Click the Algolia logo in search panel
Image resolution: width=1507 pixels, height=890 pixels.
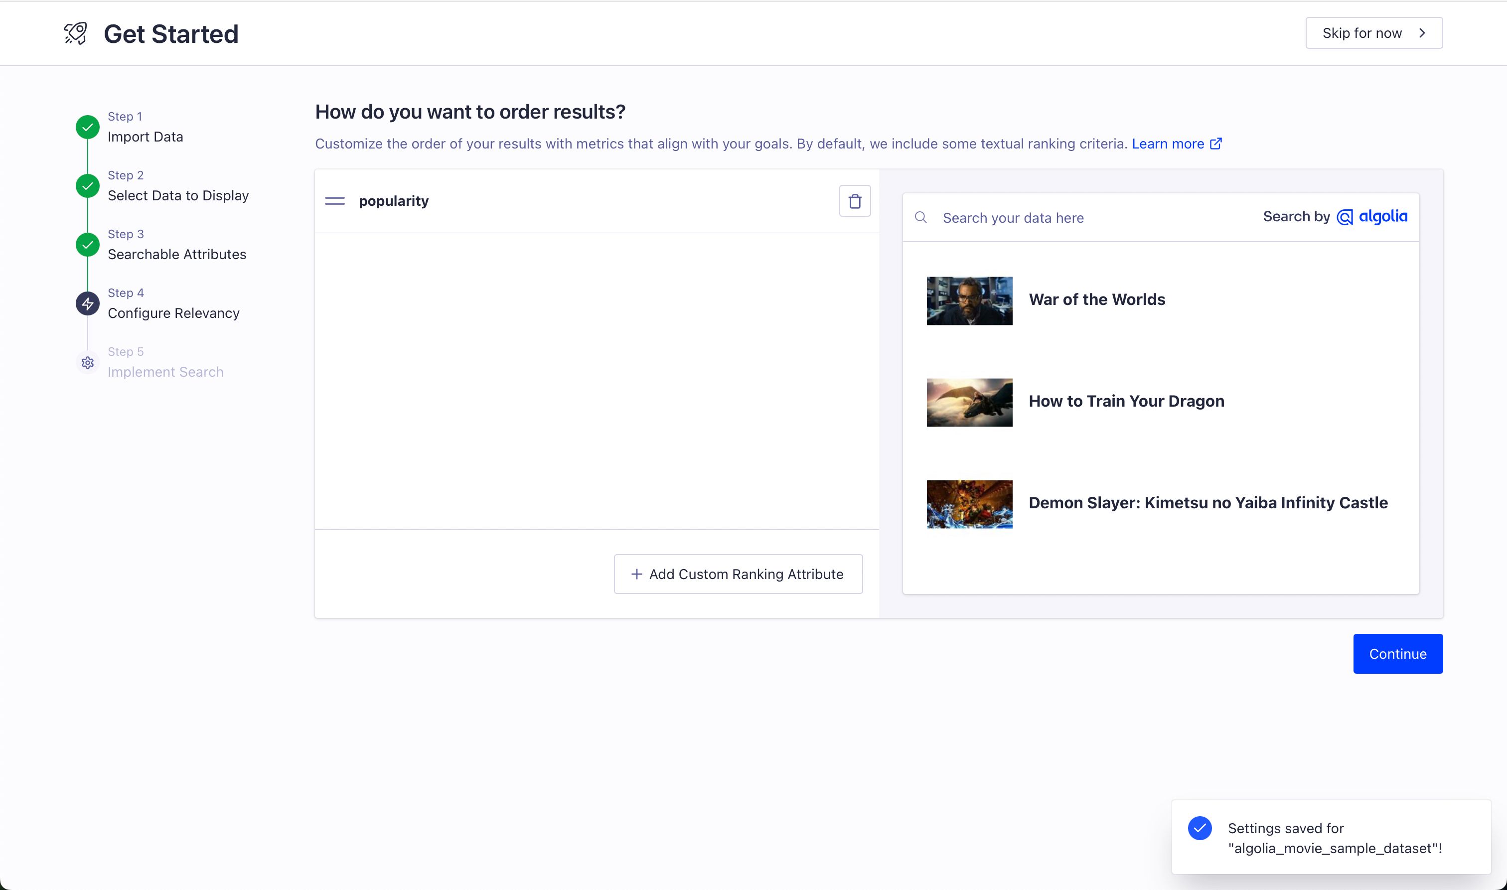[x=1372, y=216]
